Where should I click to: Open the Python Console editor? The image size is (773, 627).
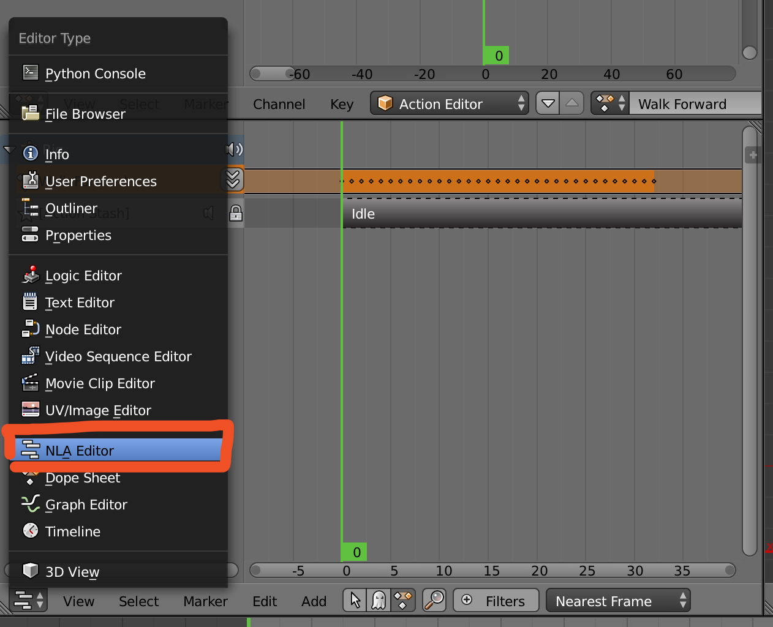95,73
